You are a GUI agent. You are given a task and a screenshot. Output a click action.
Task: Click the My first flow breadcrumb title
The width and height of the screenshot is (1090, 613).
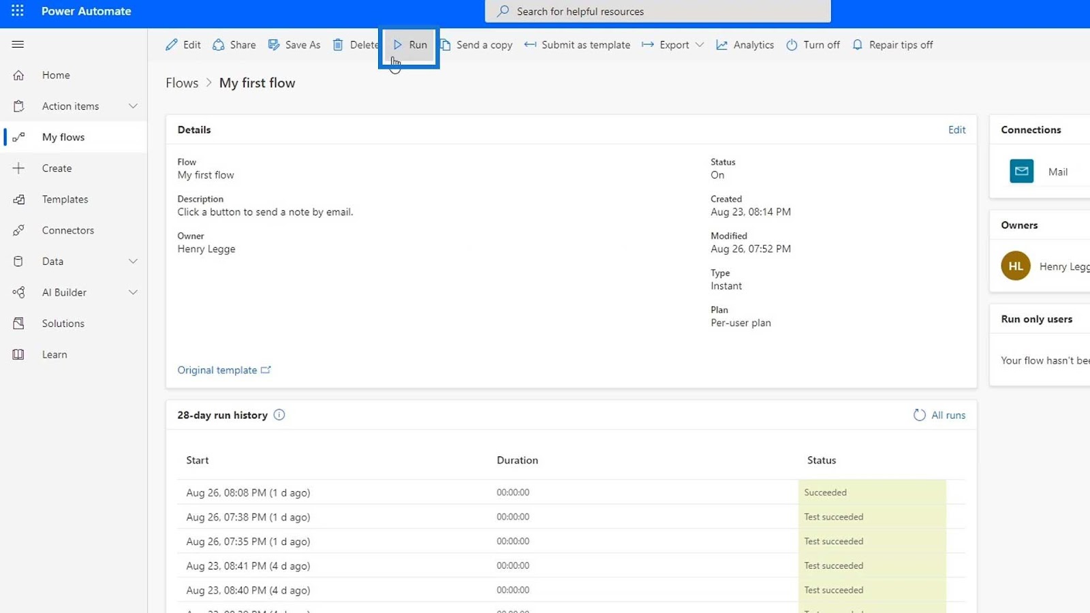258,83
